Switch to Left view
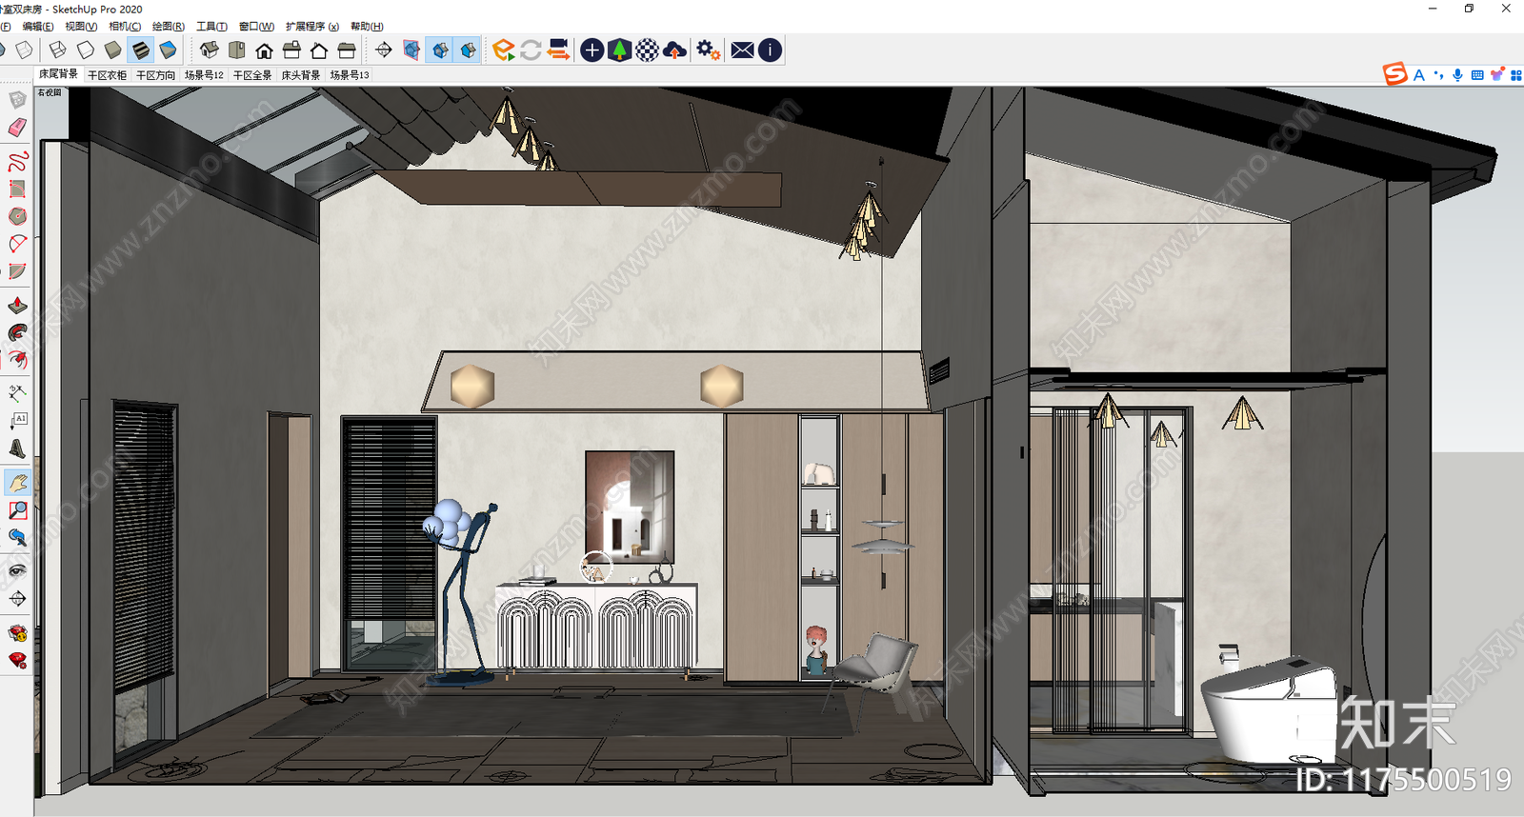The image size is (1524, 817). click(x=347, y=50)
